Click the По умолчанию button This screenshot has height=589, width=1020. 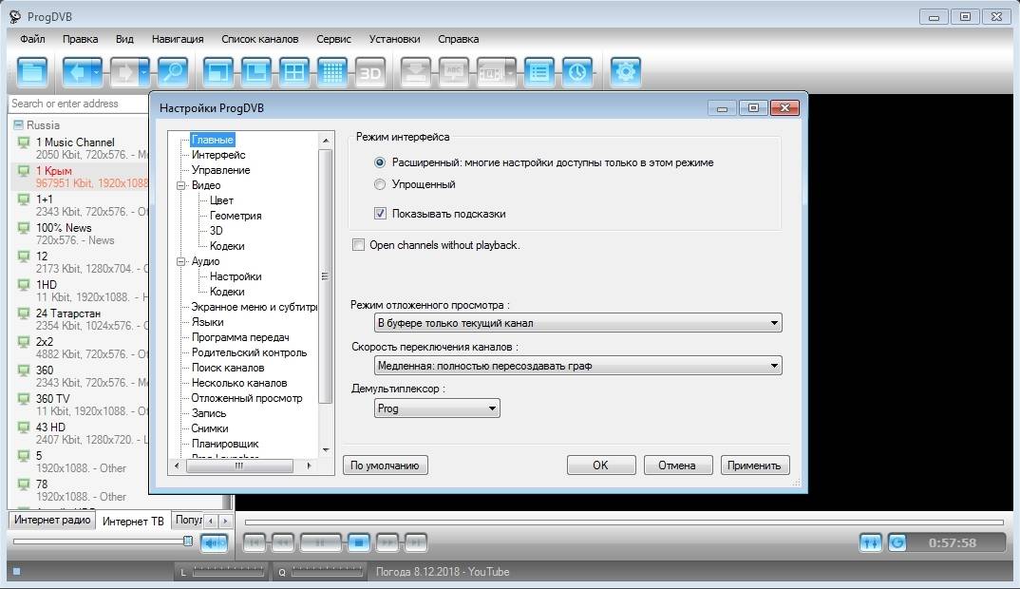click(x=385, y=465)
